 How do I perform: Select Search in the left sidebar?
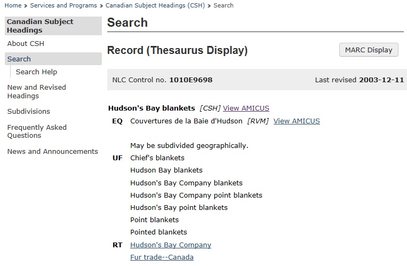19,59
